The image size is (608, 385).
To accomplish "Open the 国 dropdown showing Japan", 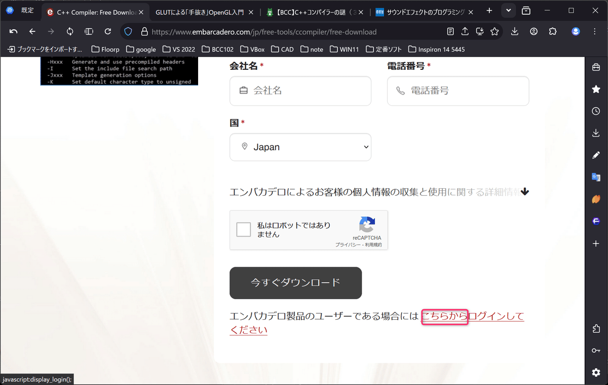I will coord(300,147).
